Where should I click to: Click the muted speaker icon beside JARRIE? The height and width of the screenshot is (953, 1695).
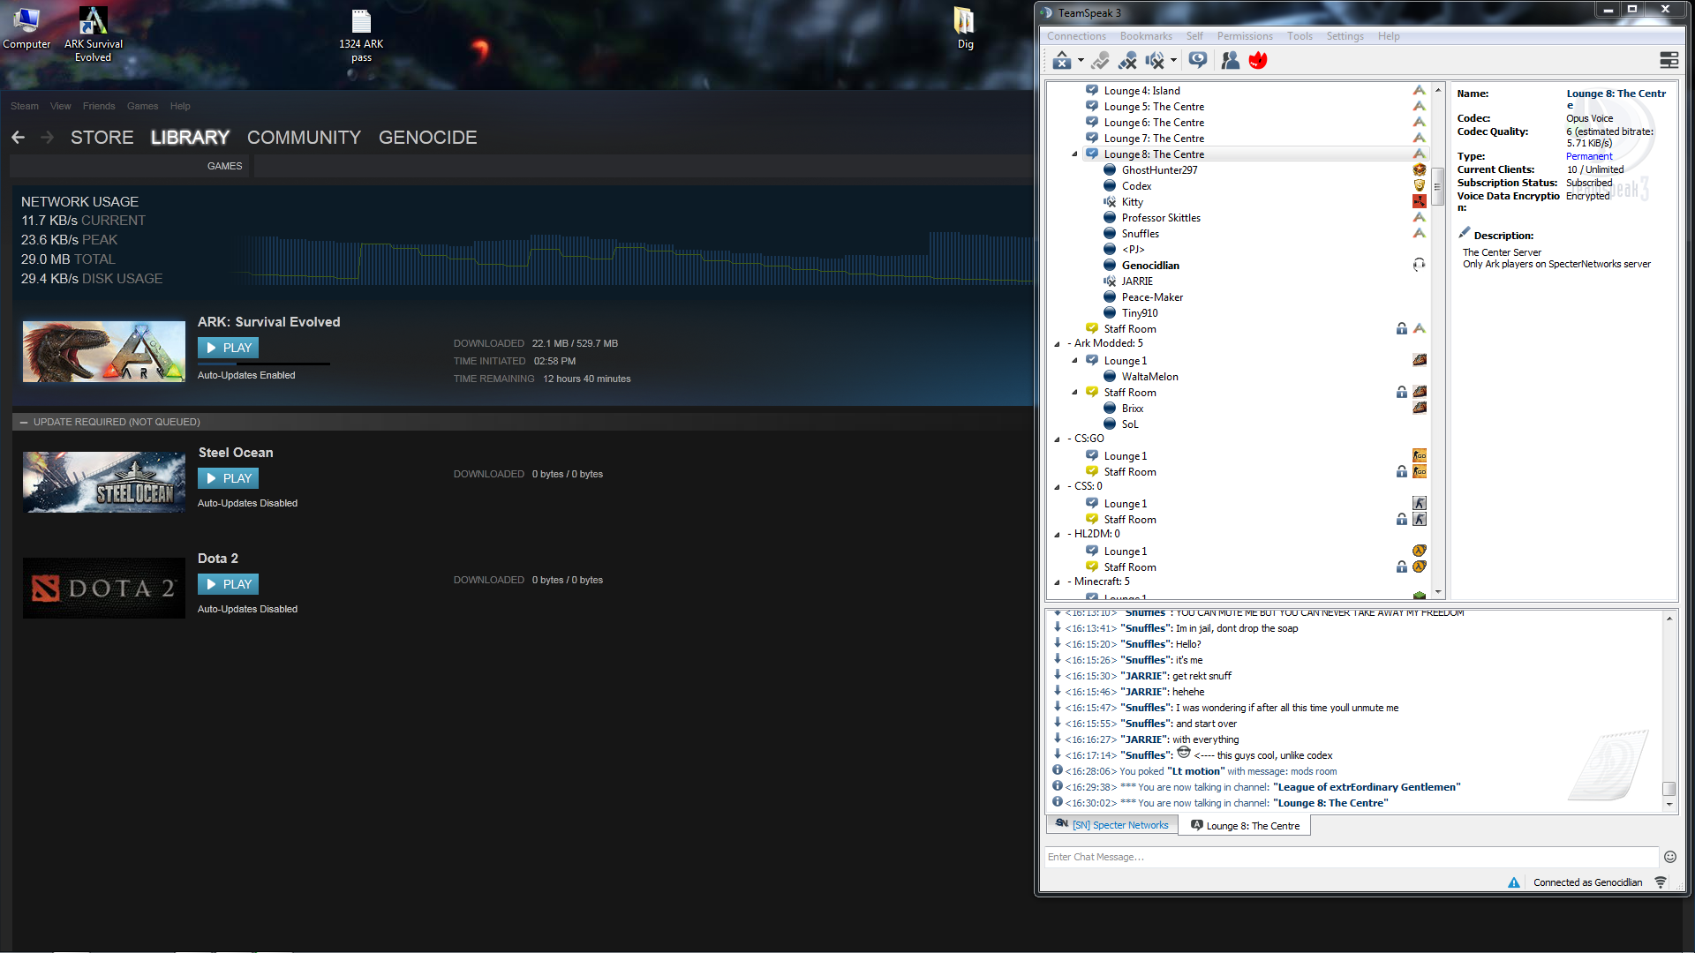(x=1110, y=281)
